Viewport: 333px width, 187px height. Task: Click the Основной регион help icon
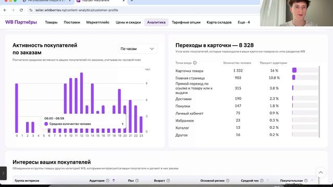228,180
